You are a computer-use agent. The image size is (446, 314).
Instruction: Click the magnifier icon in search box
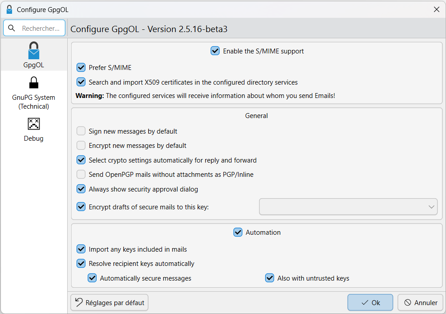tap(12, 28)
